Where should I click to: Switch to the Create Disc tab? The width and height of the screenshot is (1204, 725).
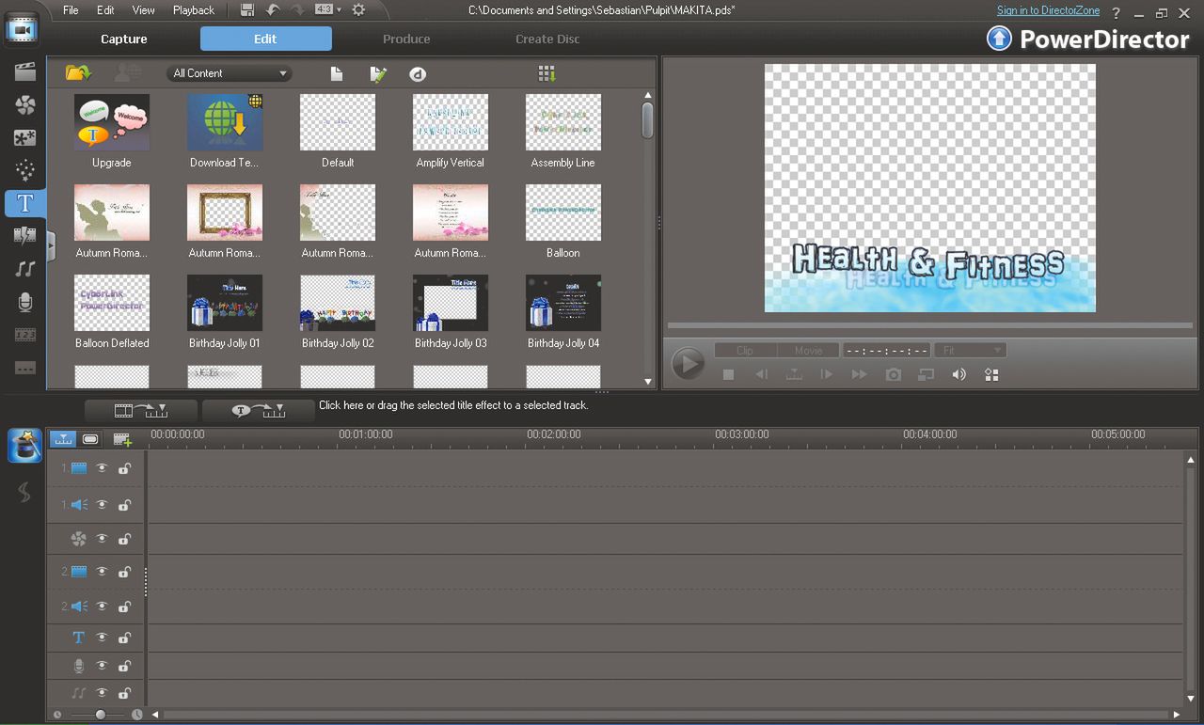click(547, 39)
